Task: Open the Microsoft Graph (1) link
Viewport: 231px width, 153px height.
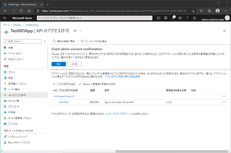Action: coord(65,96)
